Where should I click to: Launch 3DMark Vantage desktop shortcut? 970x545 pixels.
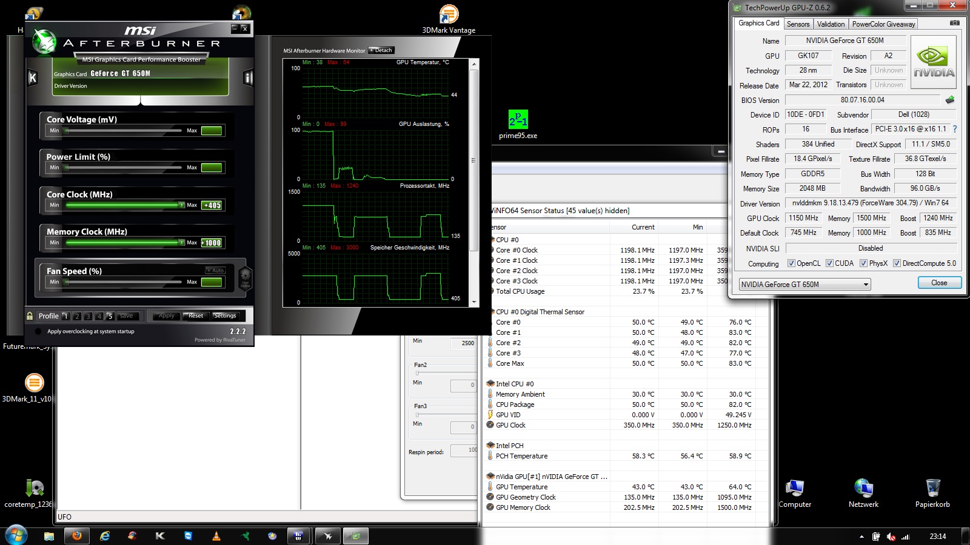tap(449, 15)
